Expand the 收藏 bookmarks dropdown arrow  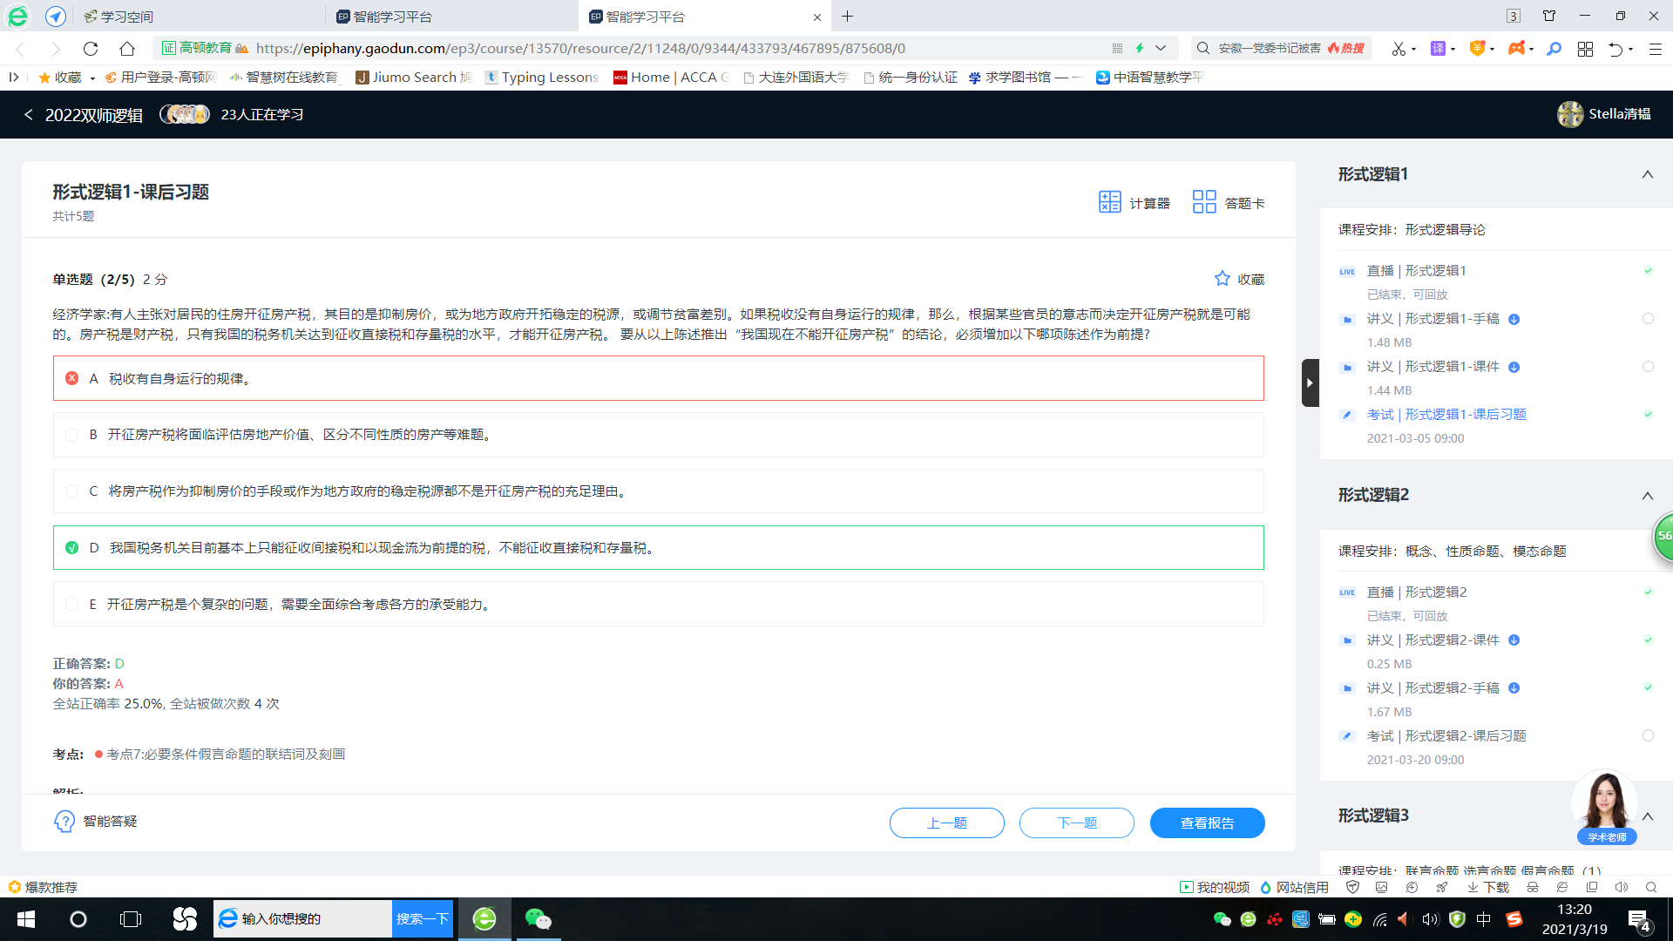point(92,78)
